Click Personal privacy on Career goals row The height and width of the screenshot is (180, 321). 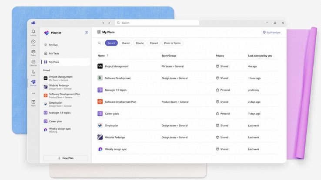pyautogui.click(x=223, y=114)
